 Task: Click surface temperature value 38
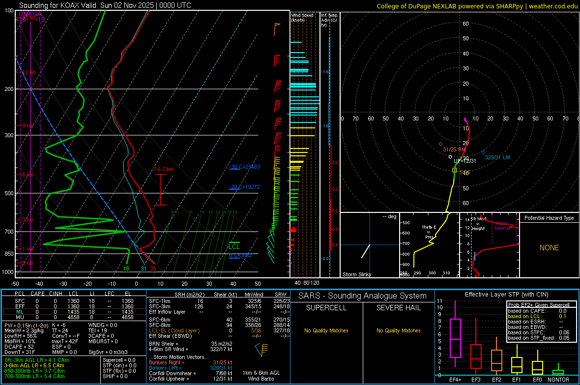pos(153,268)
